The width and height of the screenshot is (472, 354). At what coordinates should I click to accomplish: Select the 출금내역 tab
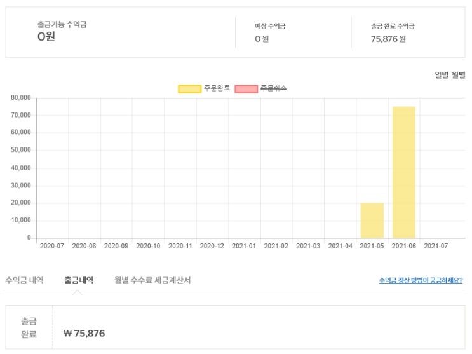pos(79,280)
